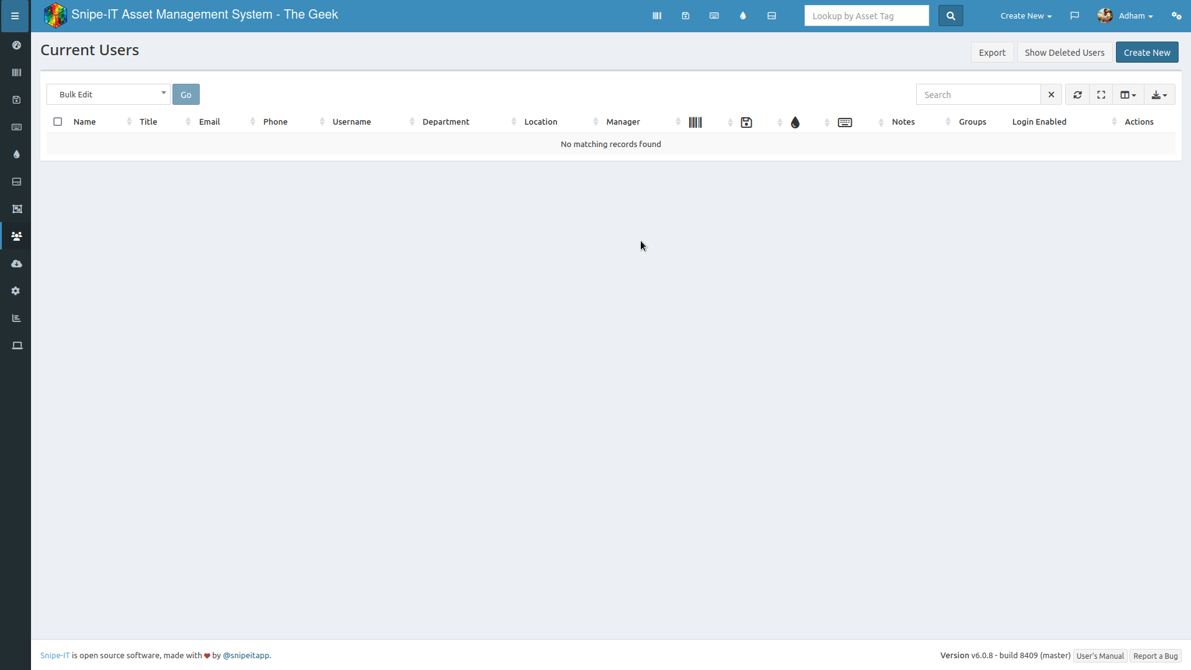The image size is (1191, 670).
Task: Click the People icon in sidebar
Action: coord(17,236)
